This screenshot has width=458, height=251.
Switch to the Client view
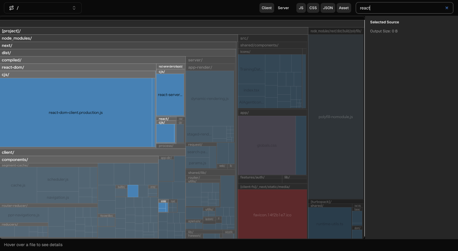click(x=267, y=8)
